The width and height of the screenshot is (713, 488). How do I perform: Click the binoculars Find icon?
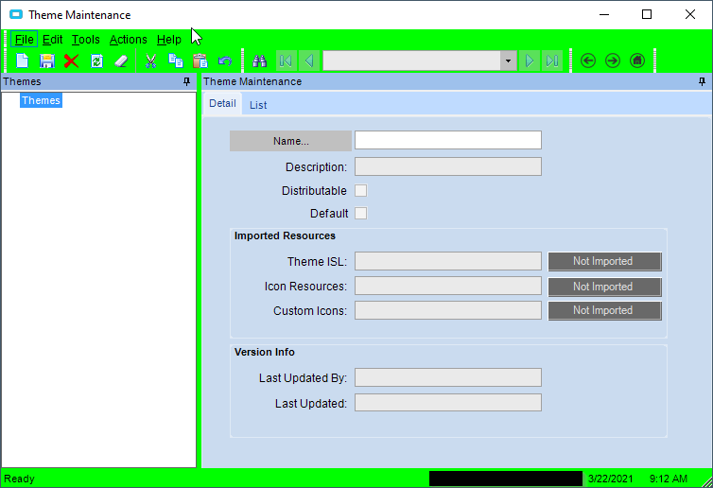(x=260, y=61)
